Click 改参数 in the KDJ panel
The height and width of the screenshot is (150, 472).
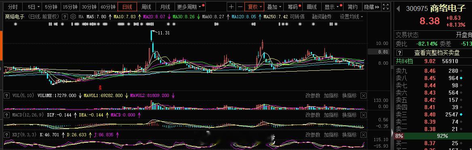pos(313,135)
